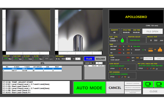The image size is (164, 109).
Task: Open the SOLDER camera view icon
Action: 159,84
